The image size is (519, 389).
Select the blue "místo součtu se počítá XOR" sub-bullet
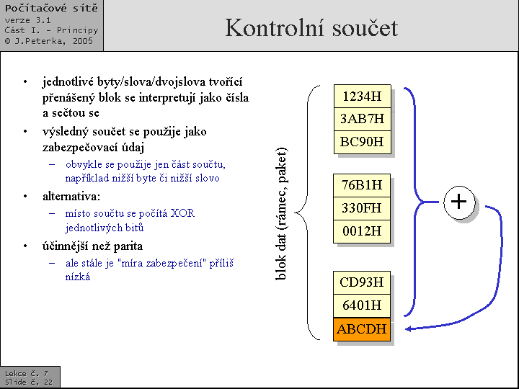[129, 213]
